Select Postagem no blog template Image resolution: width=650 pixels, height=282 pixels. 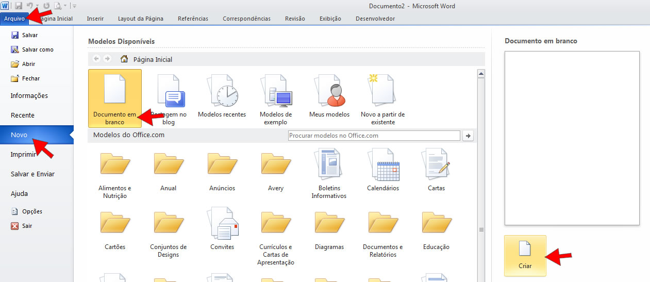(169, 98)
